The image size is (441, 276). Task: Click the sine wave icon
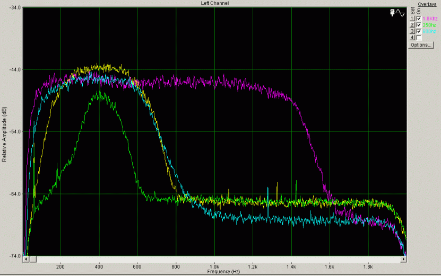pos(401,12)
